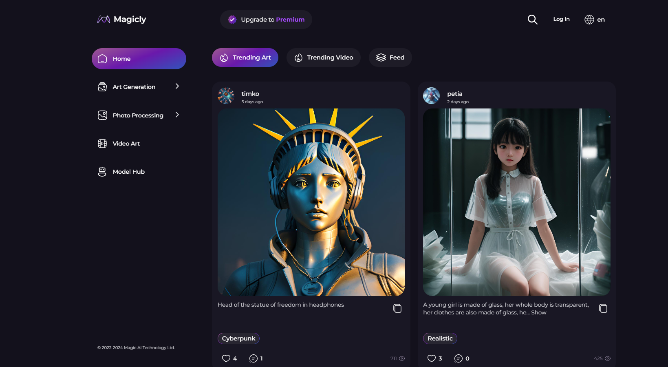
Task: Click timko's avatar
Action: [x=226, y=96]
